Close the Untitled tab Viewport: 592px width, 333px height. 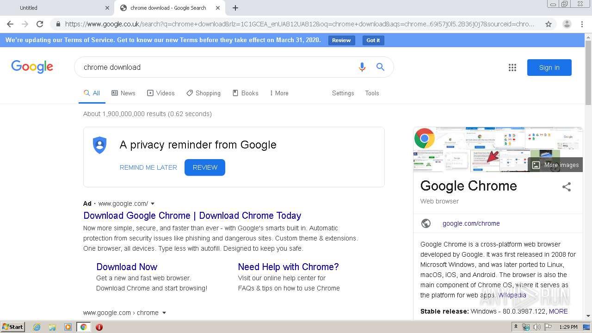point(107,8)
